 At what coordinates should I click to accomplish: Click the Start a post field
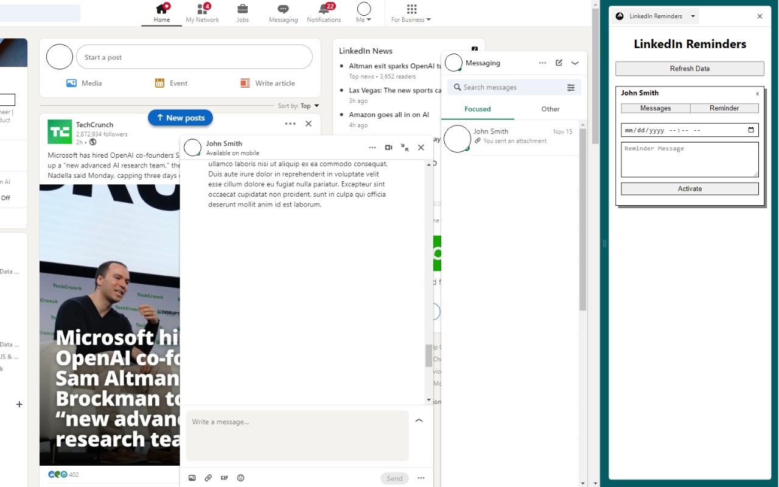(194, 57)
